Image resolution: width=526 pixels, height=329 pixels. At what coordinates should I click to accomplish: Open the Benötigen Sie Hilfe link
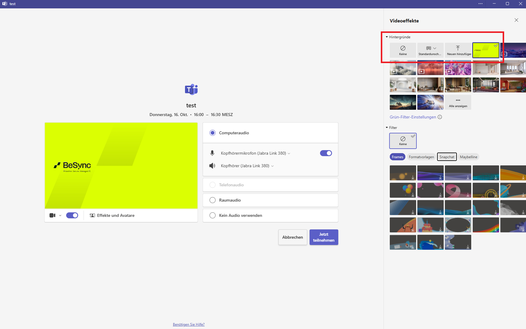click(x=189, y=325)
